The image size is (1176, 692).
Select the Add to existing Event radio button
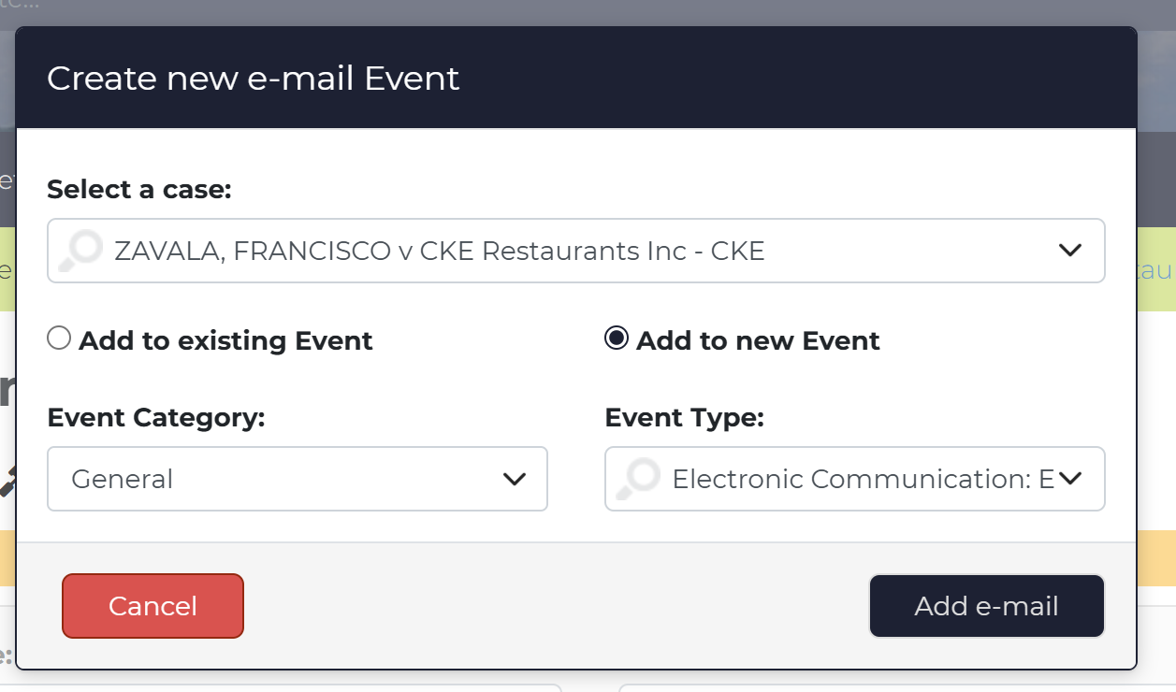(59, 339)
